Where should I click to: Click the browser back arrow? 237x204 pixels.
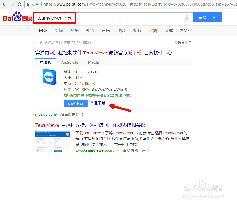point(5,4)
